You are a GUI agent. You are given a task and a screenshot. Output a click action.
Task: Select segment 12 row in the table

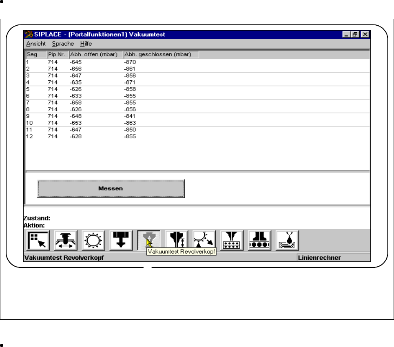point(197,137)
